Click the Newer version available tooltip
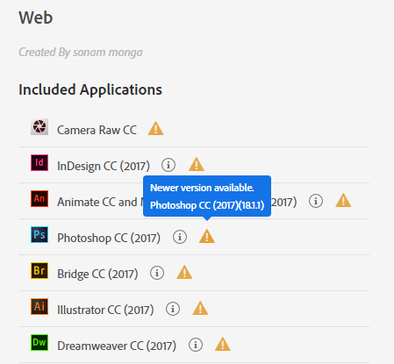 tap(207, 196)
